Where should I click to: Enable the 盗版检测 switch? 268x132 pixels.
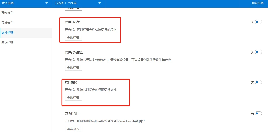click(258, 113)
